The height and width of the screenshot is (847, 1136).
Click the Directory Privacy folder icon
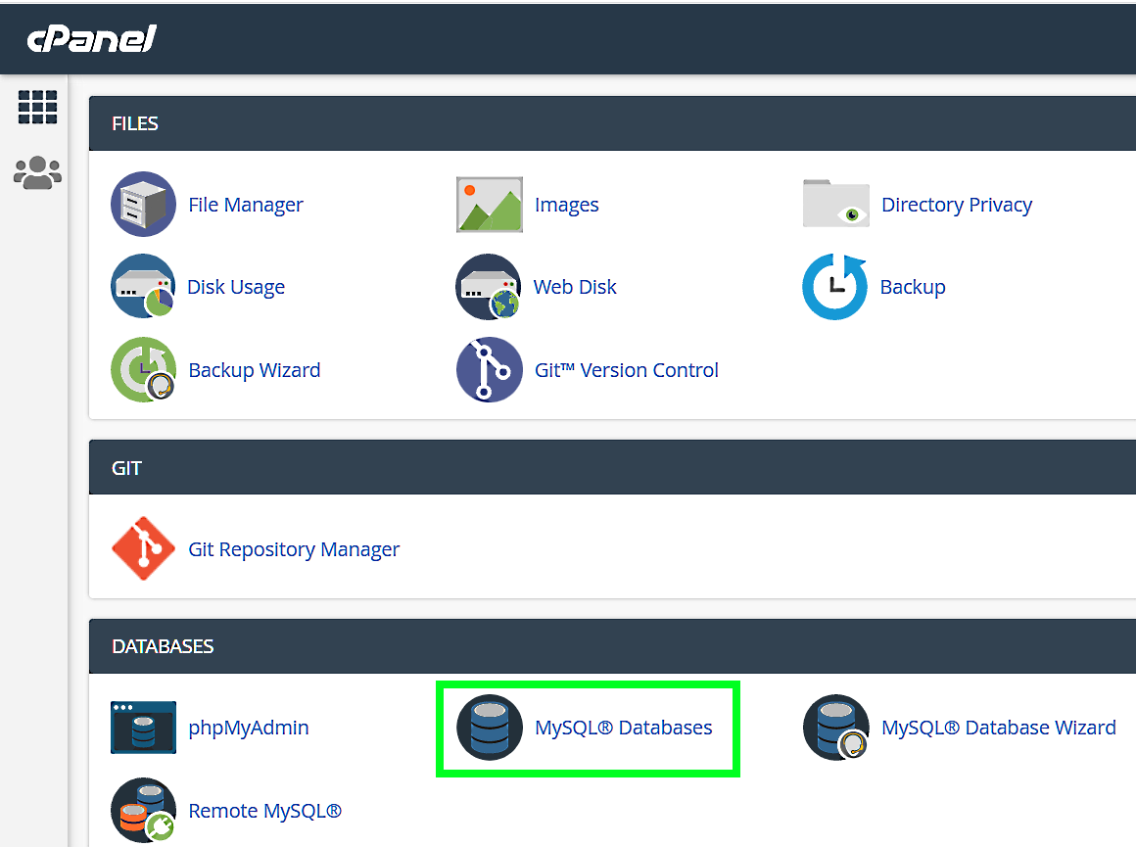point(835,205)
